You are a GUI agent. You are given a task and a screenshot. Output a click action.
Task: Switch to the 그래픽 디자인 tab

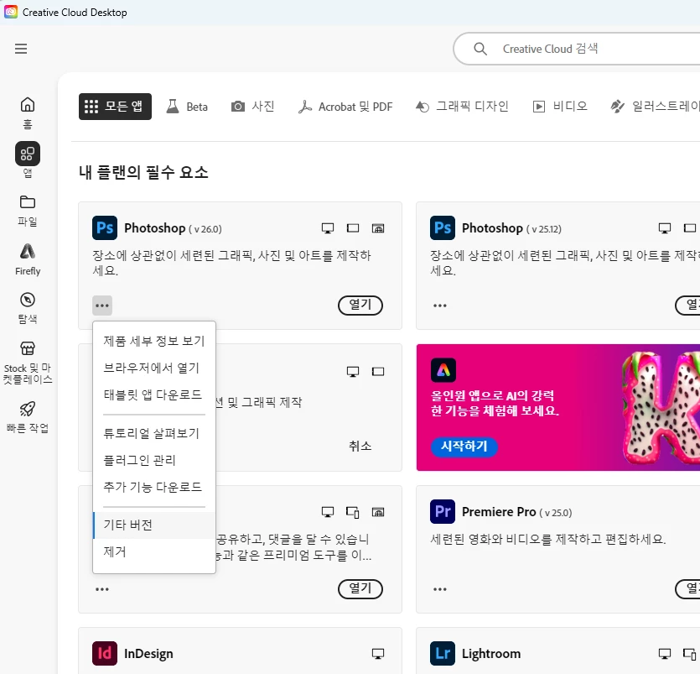(462, 107)
